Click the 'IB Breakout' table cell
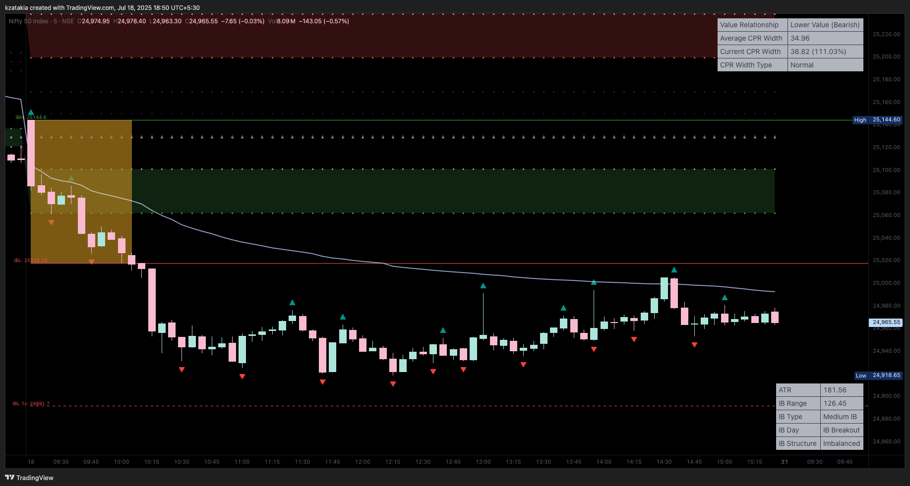 coord(842,430)
